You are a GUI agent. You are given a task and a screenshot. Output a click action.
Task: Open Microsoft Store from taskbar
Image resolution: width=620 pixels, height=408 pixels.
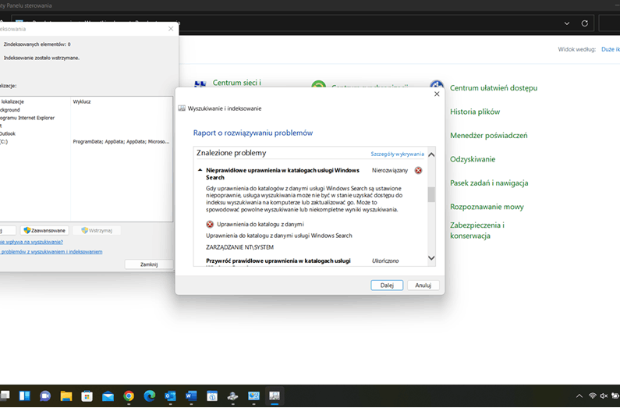87,396
